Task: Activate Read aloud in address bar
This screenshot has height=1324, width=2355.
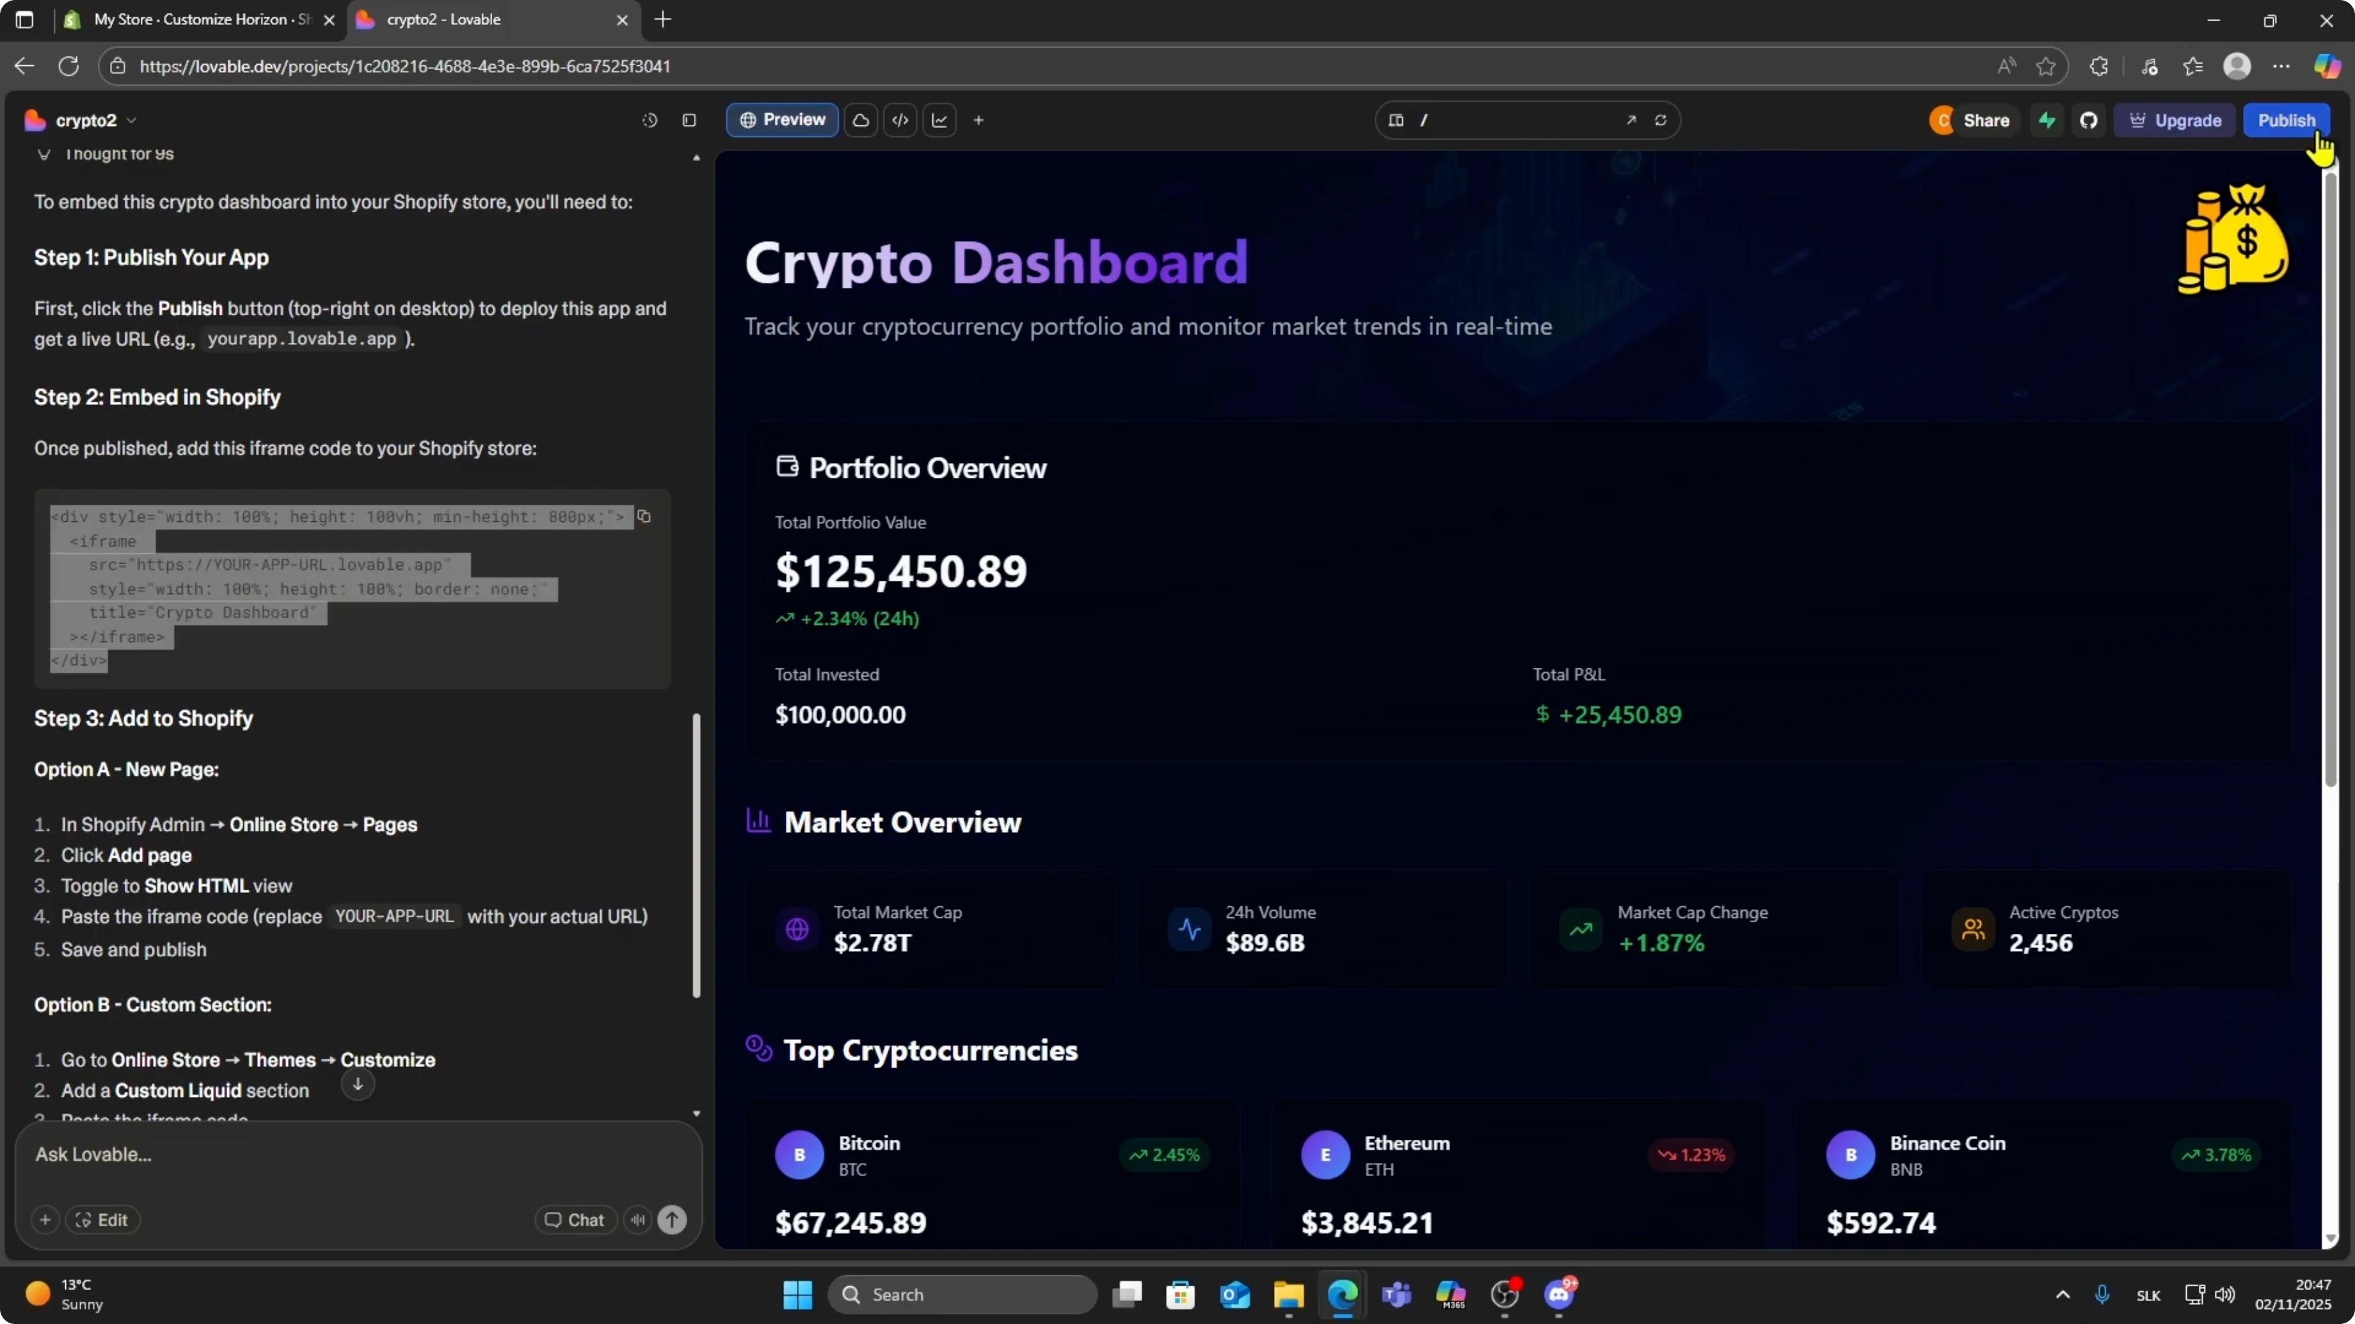Action: click(x=2007, y=66)
